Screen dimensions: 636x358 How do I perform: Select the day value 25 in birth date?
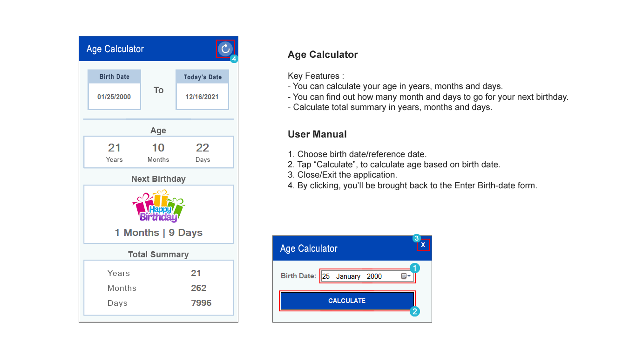click(x=326, y=276)
